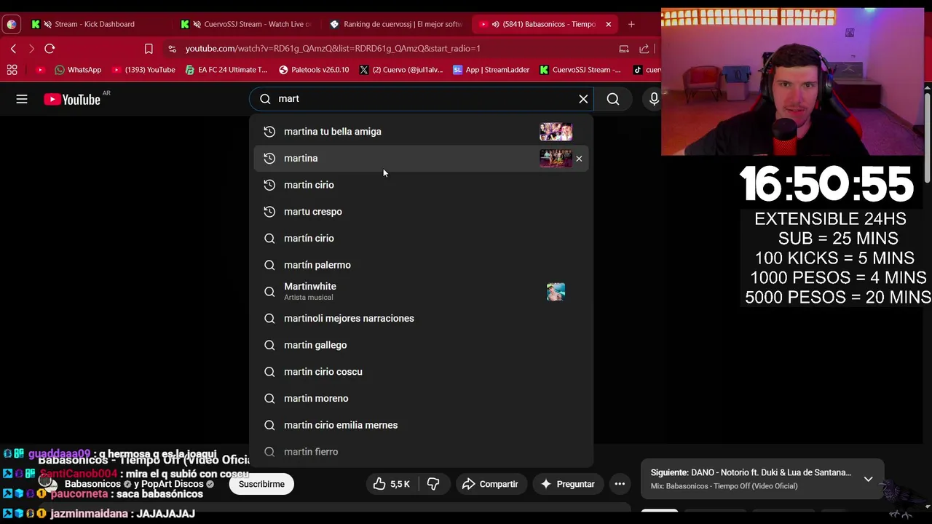
Task: Select suggestion 'martín palermo'
Action: (421, 265)
